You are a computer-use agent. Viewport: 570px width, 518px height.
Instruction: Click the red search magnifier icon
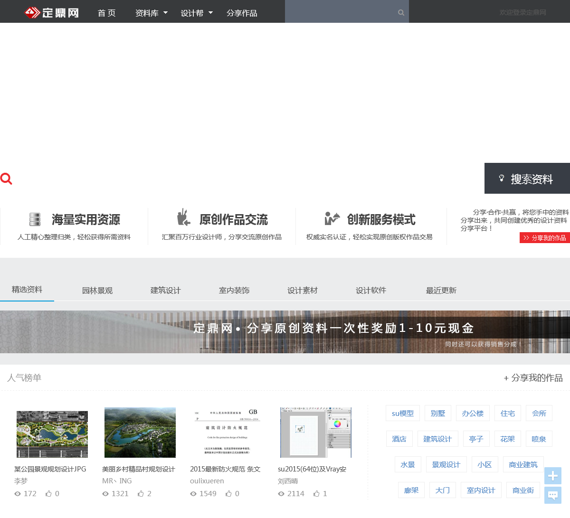click(x=6, y=179)
